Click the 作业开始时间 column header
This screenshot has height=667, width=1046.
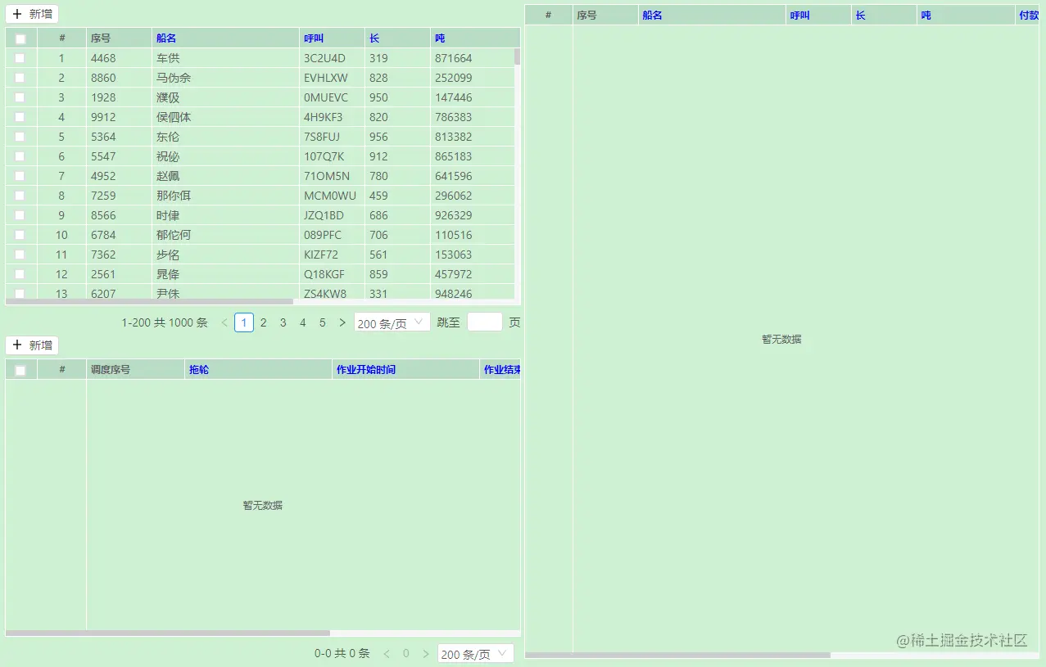coord(406,370)
